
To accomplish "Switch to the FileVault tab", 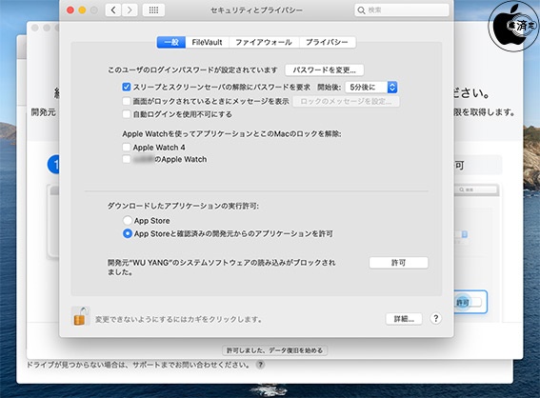I will (x=208, y=42).
